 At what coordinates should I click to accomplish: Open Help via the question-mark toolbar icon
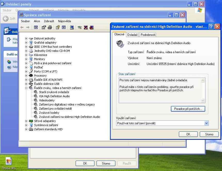pos(58,27)
